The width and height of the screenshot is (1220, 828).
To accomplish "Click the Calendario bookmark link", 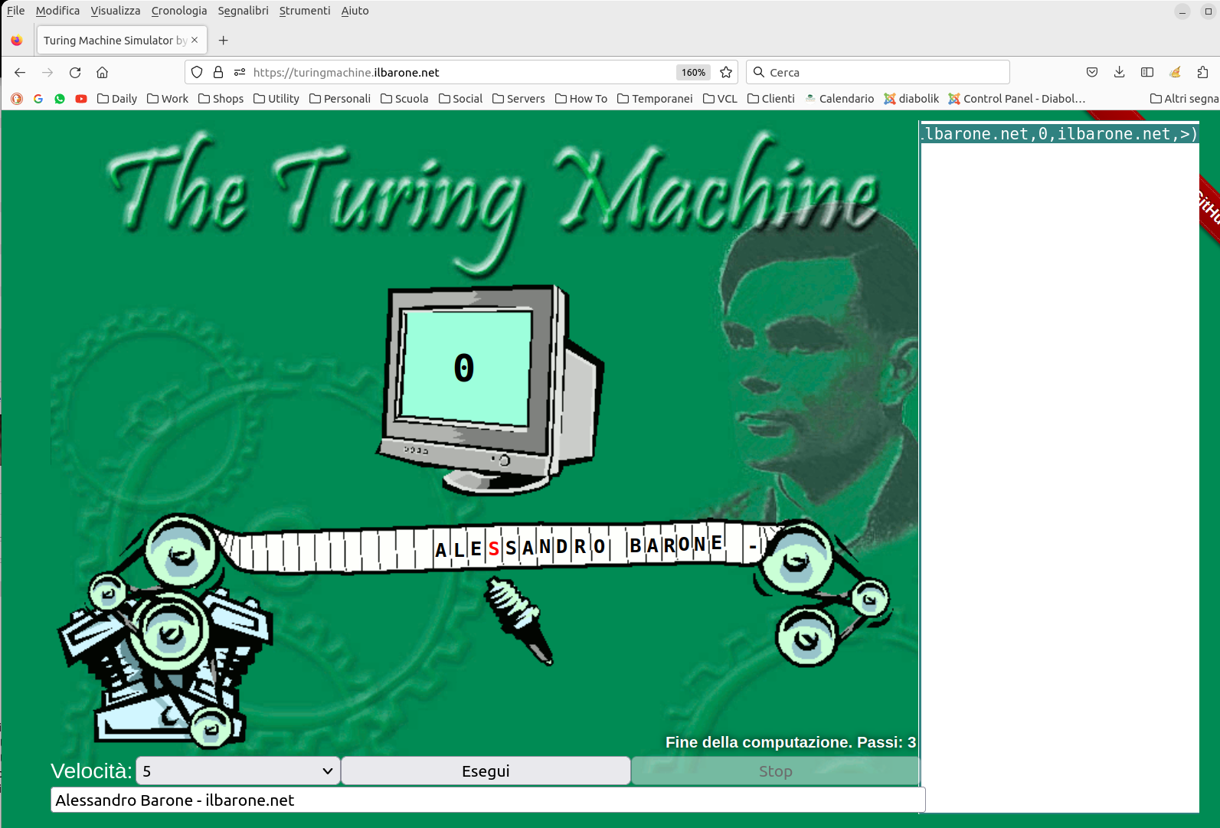I will pyautogui.click(x=839, y=99).
